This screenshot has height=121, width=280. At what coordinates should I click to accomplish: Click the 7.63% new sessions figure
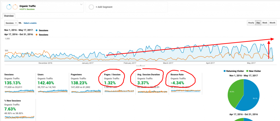point(10,109)
